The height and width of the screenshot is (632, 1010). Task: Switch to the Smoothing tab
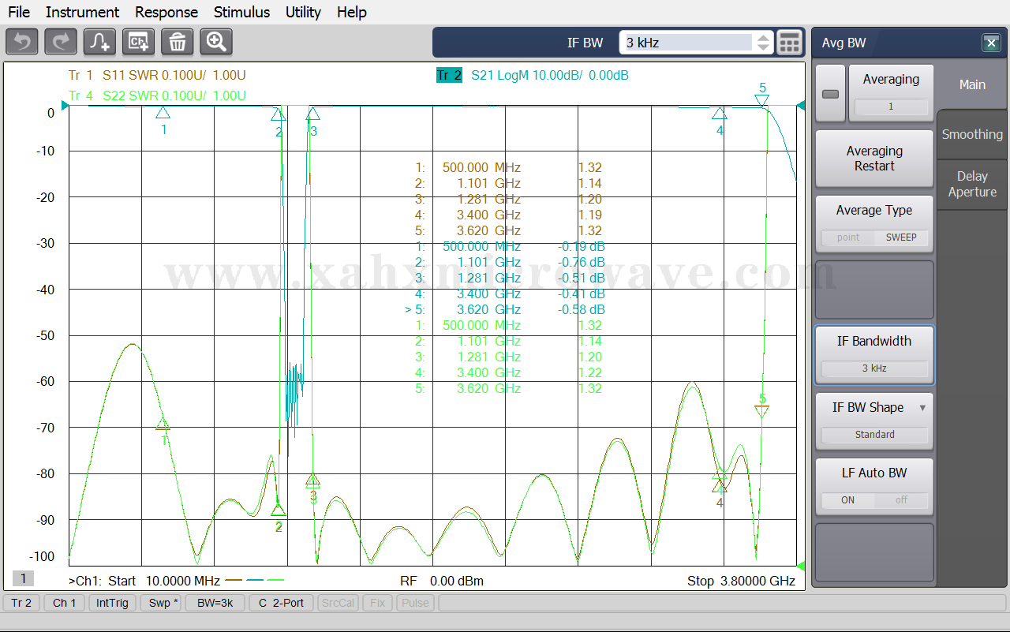(971, 134)
